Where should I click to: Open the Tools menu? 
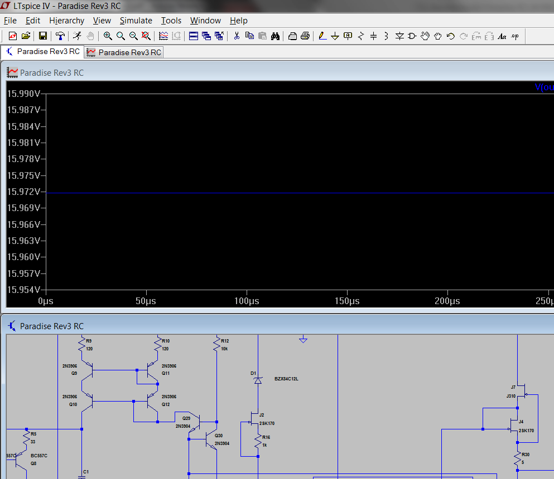click(171, 21)
